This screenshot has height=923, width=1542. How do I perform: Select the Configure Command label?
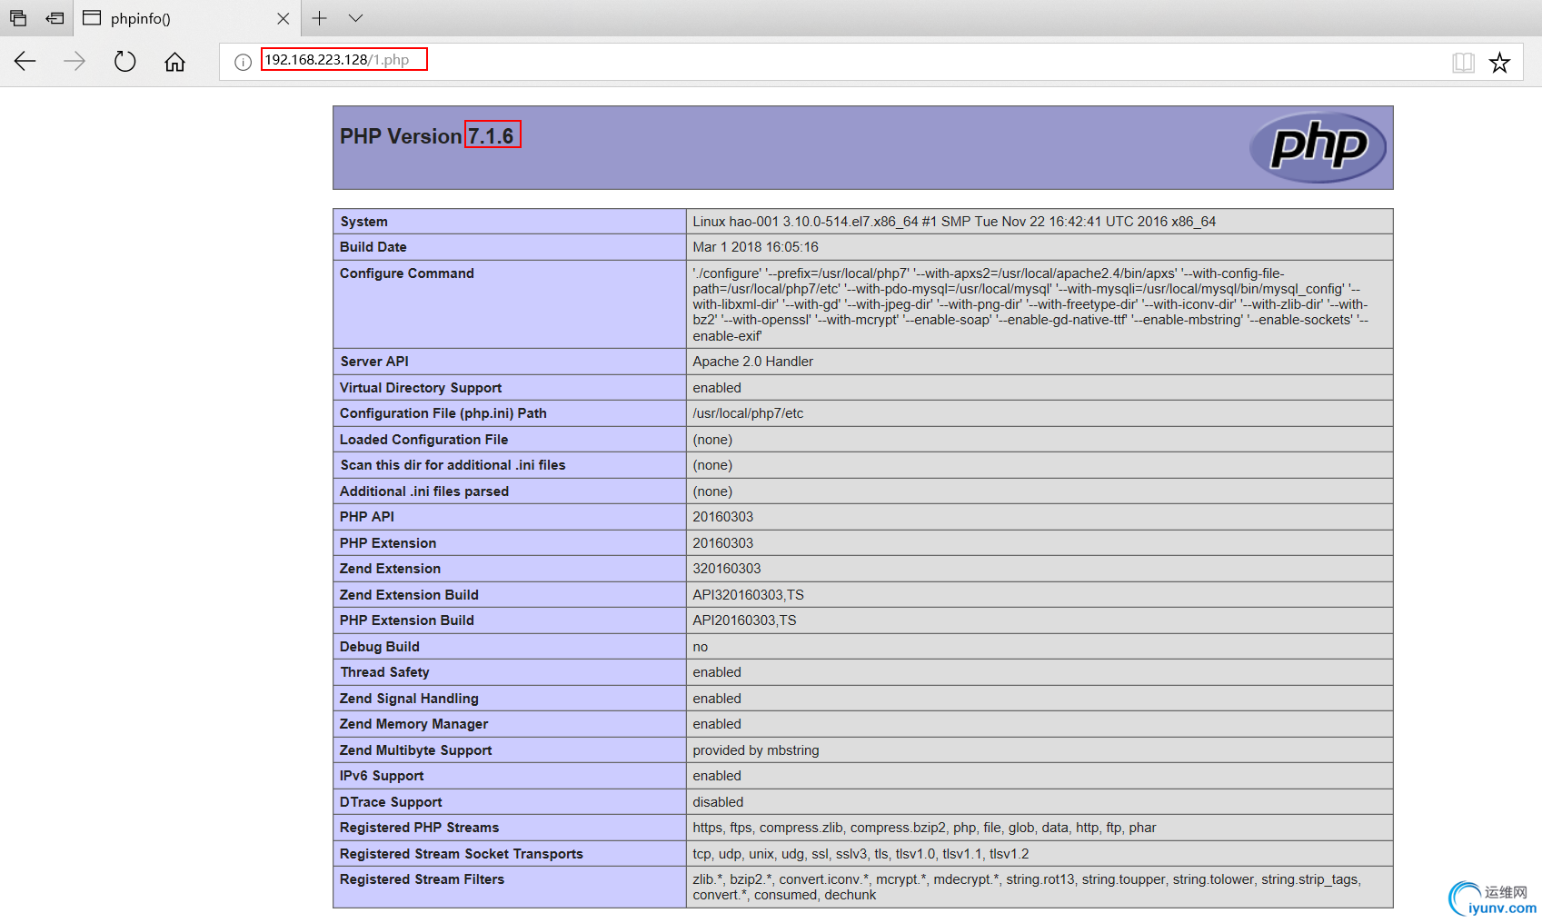point(406,273)
